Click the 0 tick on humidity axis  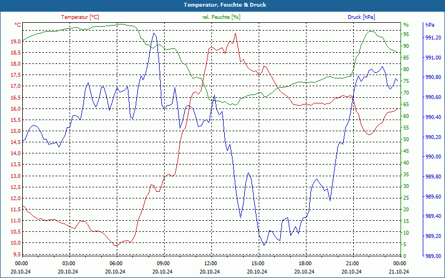pyautogui.click(x=405, y=256)
